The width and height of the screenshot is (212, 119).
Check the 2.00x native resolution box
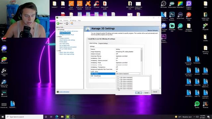(x=118, y=83)
